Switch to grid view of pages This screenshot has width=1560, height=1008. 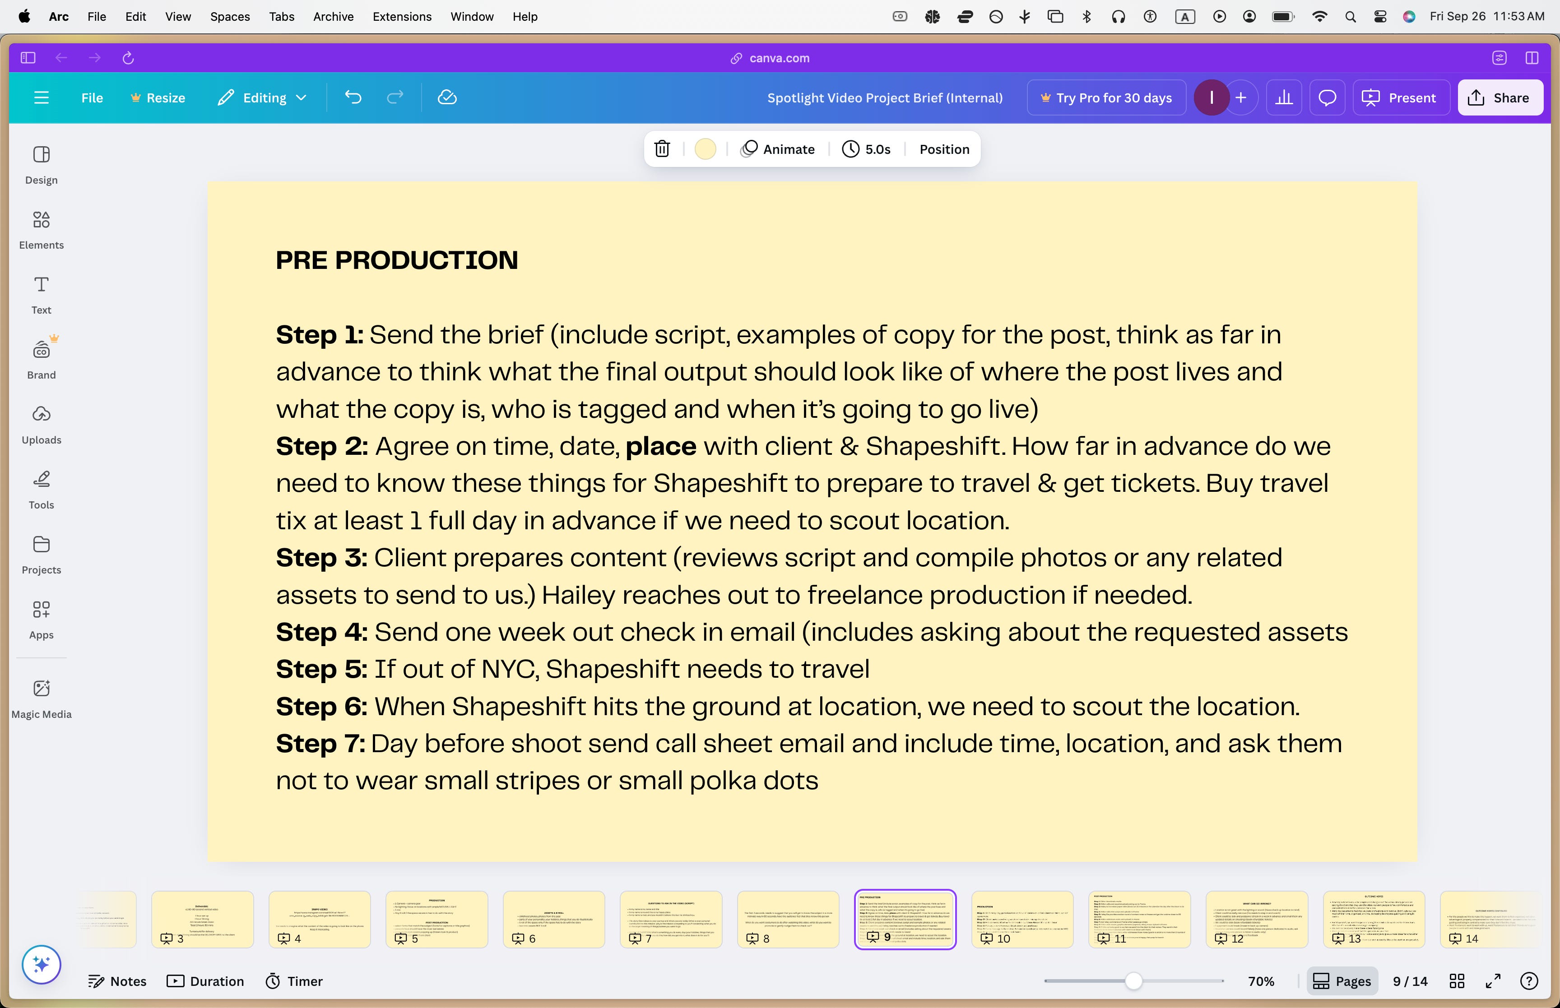pos(1457,980)
